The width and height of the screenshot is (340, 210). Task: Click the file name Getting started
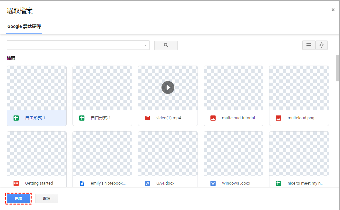(39, 183)
